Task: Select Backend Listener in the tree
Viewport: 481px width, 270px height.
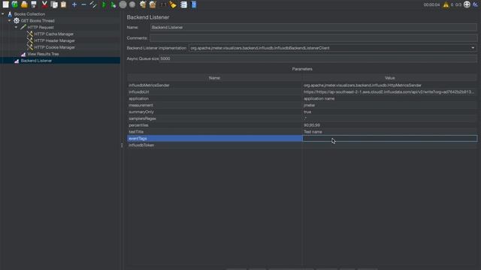Action: [36, 61]
